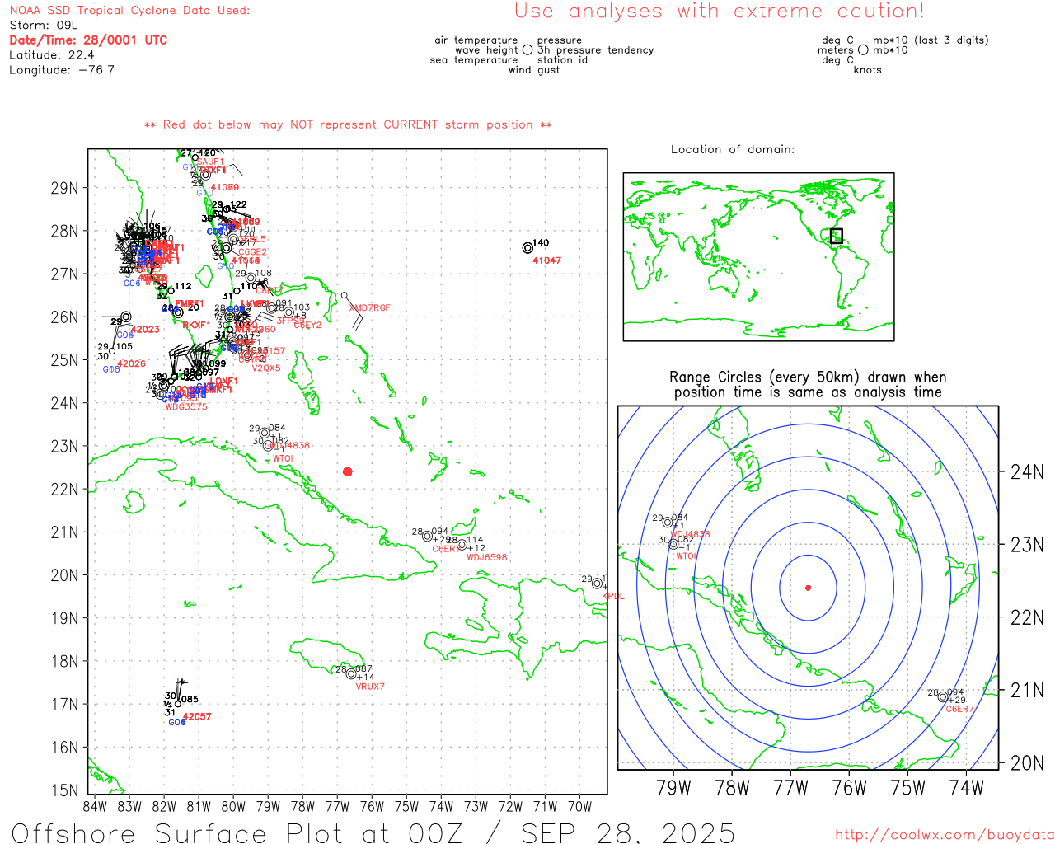Click the red center dot in the range circles inset
Image resolution: width=1055 pixels, height=844 pixels.
coord(808,588)
